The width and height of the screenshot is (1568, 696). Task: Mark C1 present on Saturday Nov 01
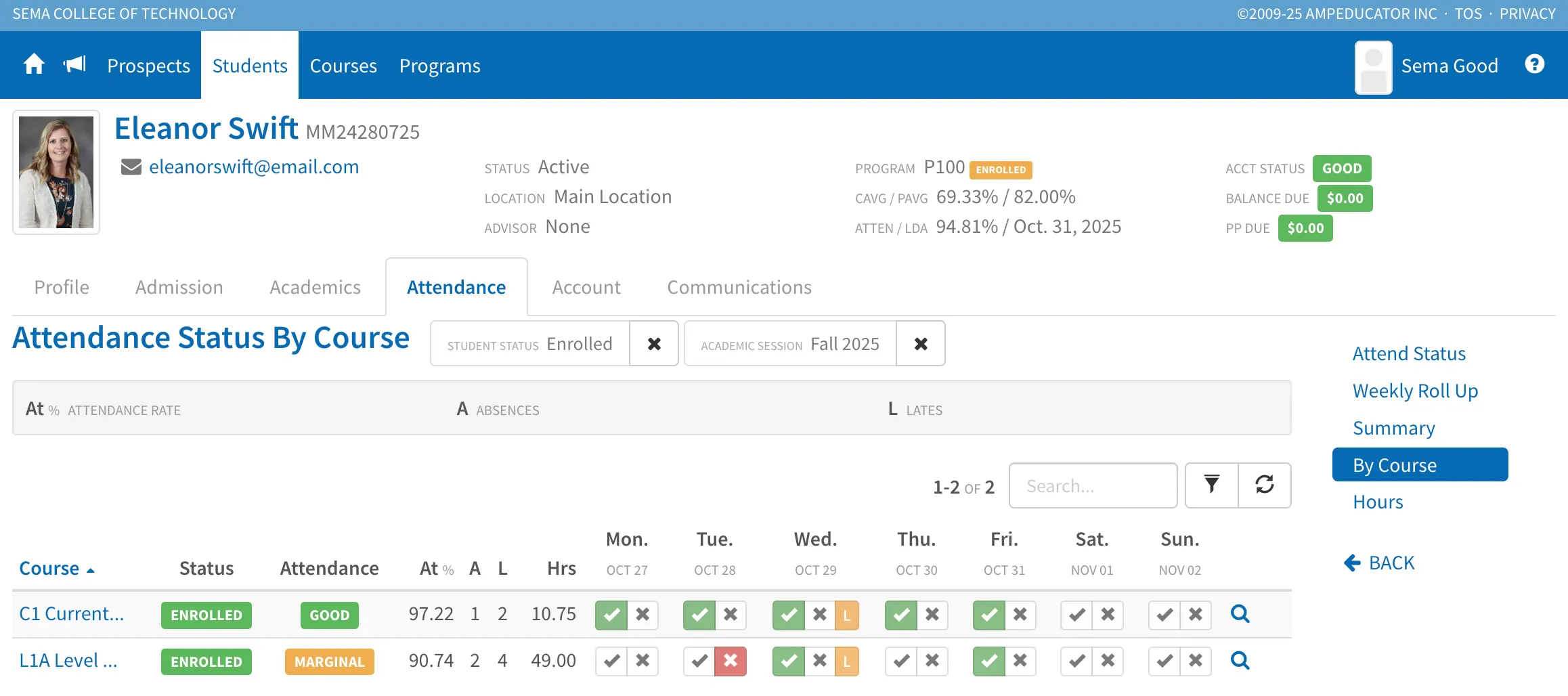click(1076, 615)
